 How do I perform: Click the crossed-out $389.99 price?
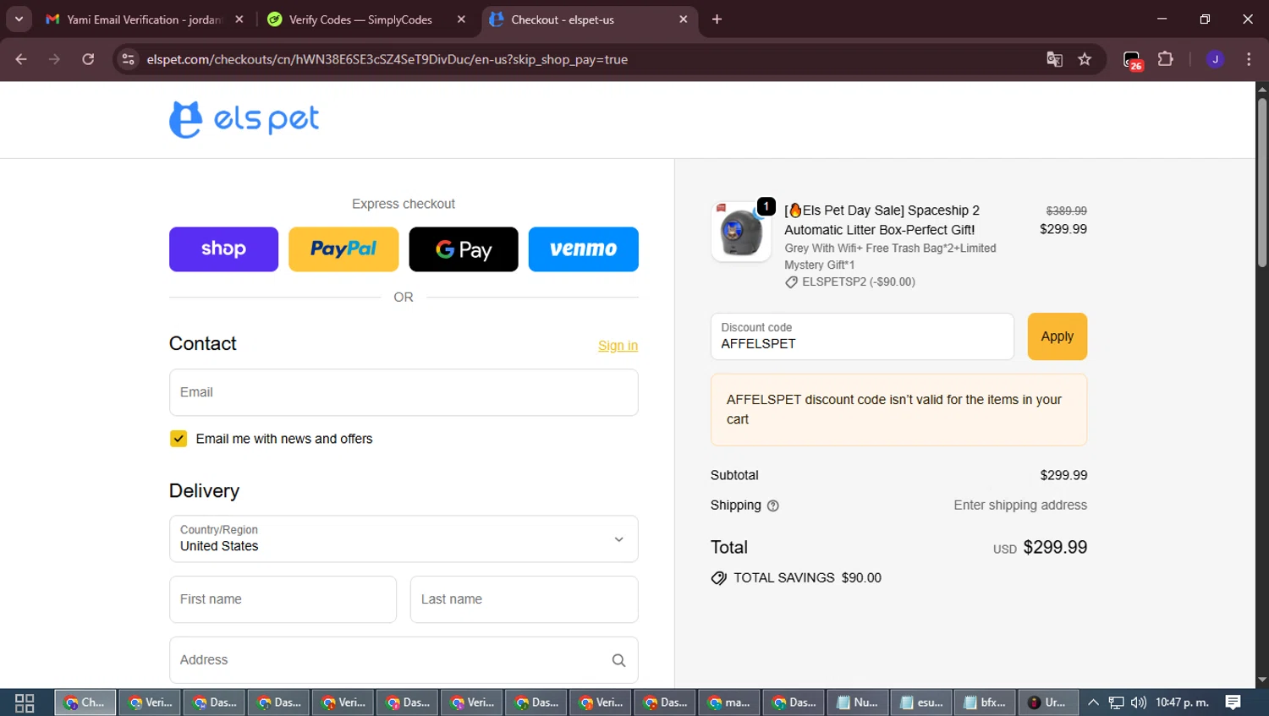point(1066,210)
